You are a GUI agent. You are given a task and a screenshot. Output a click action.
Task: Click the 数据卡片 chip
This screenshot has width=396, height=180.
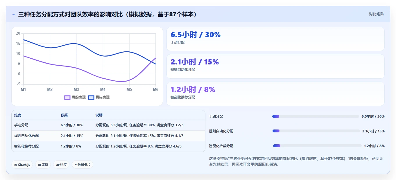point(83,165)
